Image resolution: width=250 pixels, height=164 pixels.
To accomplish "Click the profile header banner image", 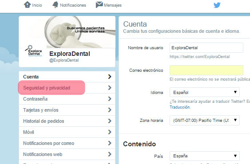I will [67, 32].
